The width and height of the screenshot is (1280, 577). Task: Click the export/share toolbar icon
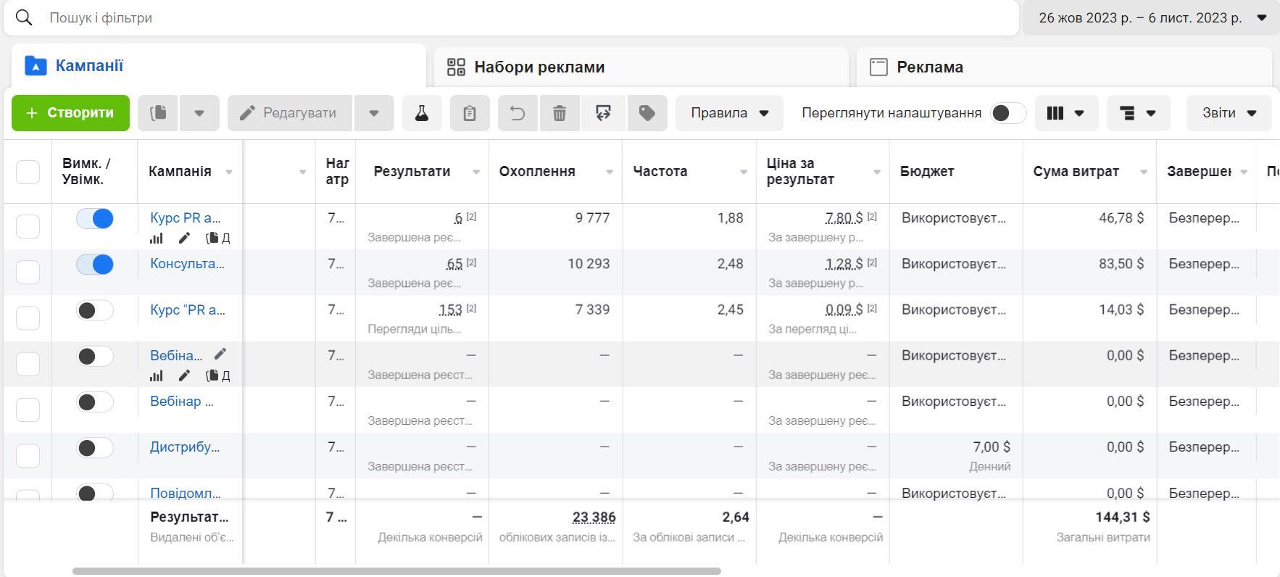603,113
